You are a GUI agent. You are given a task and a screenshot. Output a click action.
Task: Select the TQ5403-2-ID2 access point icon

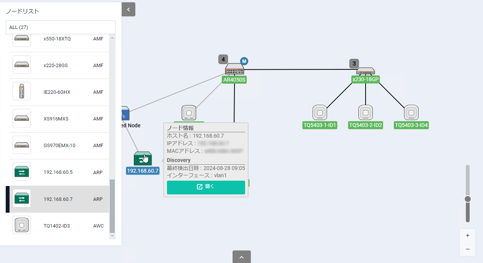pyautogui.click(x=365, y=113)
